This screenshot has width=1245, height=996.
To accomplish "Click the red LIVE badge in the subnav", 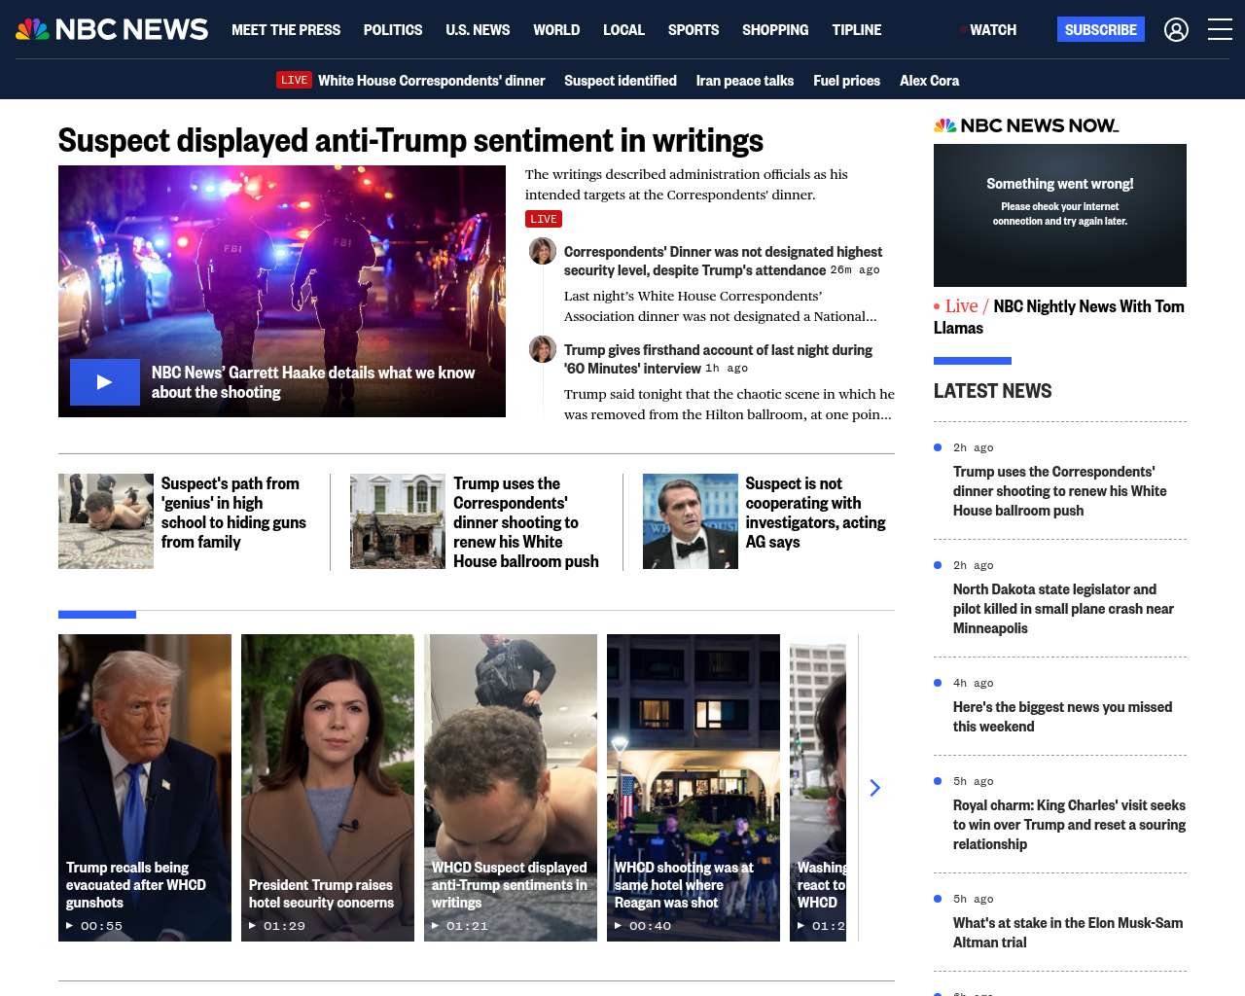I will tap(294, 81).
